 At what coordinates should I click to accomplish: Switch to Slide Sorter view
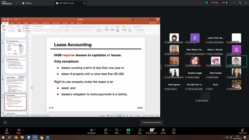click(123, 116)
